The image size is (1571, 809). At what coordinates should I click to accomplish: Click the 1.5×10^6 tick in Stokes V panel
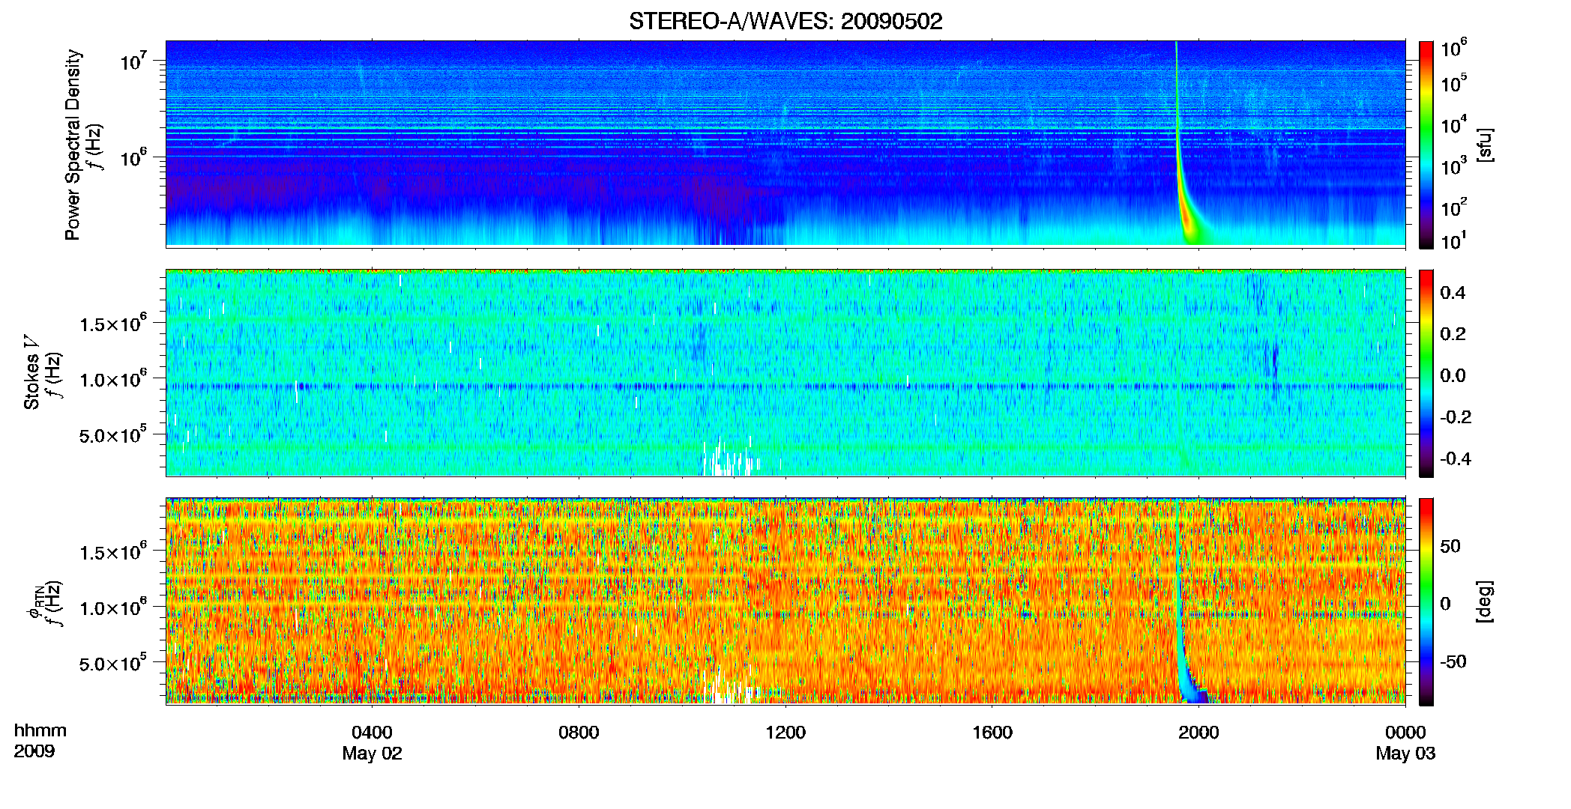point(113,323)
